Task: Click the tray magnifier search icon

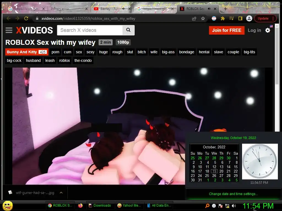Action: 207,206
